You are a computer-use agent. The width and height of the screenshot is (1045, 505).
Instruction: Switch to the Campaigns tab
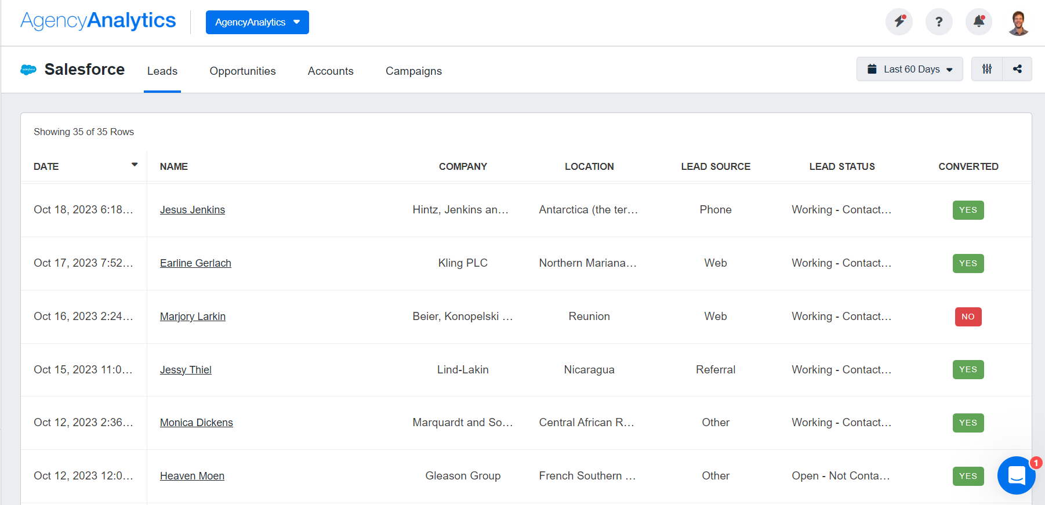tap(413, 71)
